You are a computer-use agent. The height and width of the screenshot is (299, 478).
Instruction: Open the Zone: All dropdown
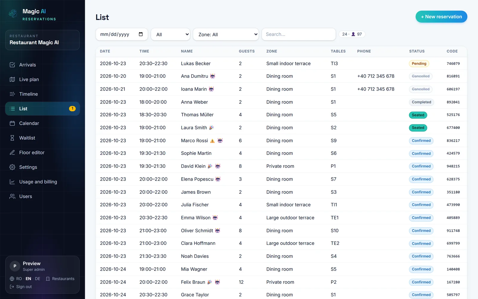(x=226, y=34)
